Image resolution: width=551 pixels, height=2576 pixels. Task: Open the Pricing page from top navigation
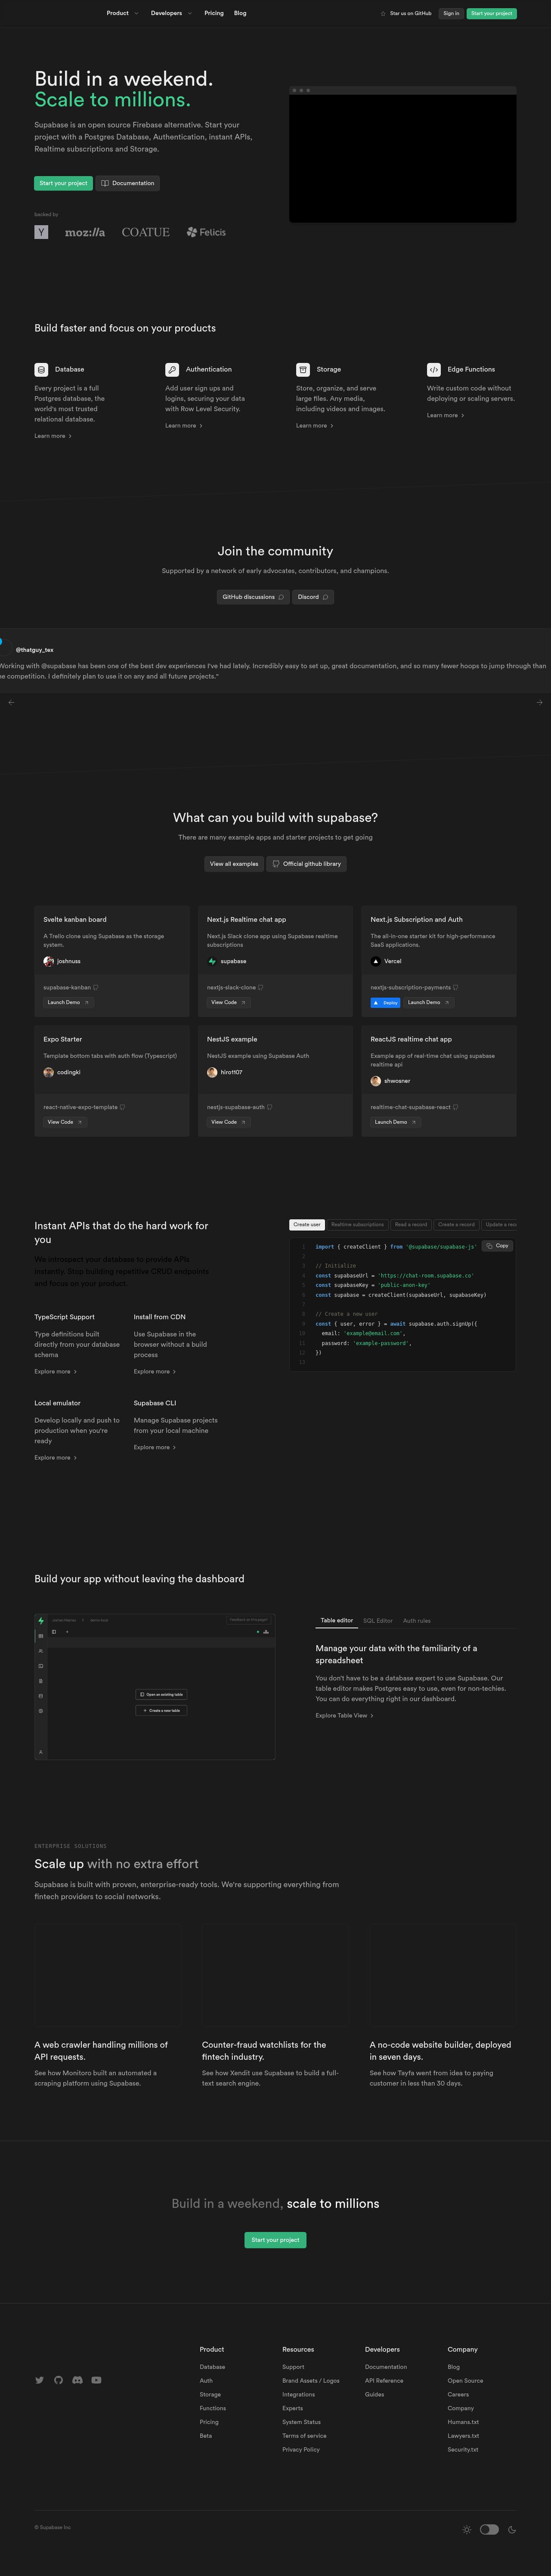(214, 13)
